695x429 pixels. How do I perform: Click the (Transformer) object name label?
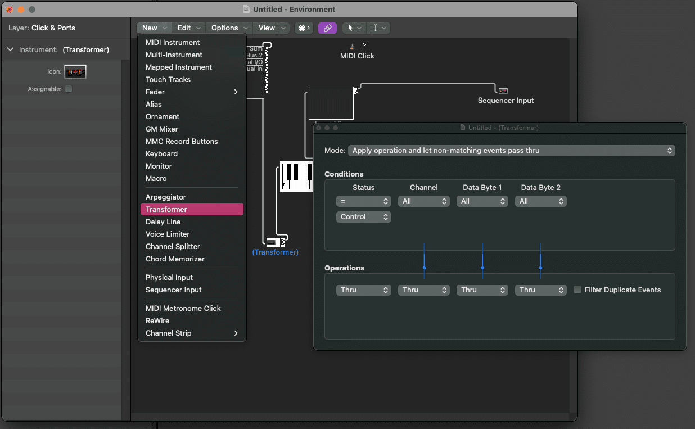[x=276, y=252]
